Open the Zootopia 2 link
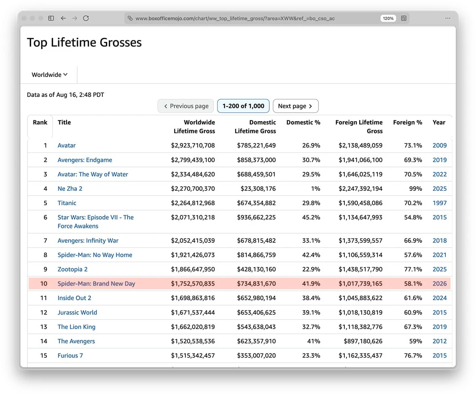This screenshot has width=476, height=394. point(73,270)
